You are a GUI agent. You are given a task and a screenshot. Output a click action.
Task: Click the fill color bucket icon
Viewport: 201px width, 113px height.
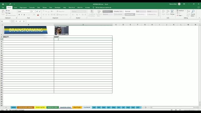point(34,15)
